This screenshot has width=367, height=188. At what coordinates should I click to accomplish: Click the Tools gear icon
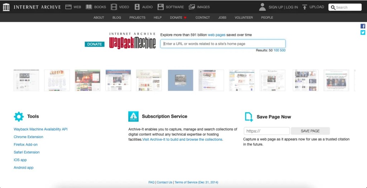pos(19,117)
